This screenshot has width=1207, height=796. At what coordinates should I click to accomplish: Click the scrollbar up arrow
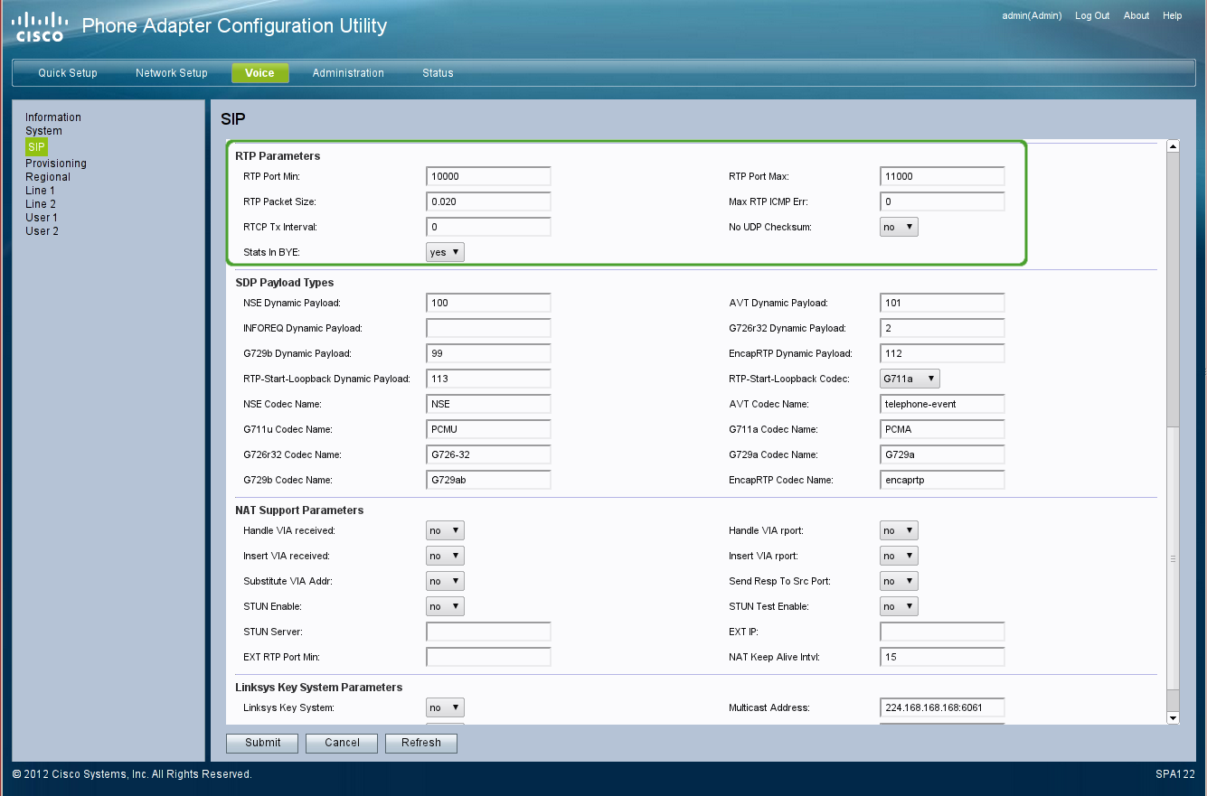click(1174, 146)
